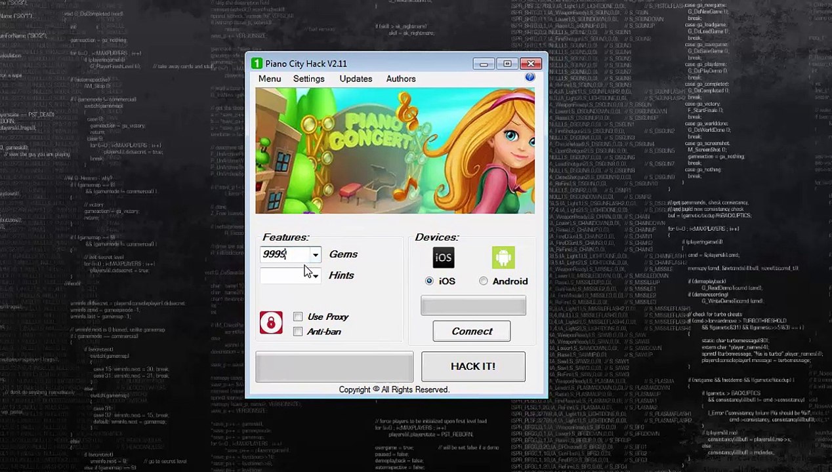The width and height of the screenshot is (832, 472).
Task: Maximize the Piano City Hack window
Action: point(507,64)
